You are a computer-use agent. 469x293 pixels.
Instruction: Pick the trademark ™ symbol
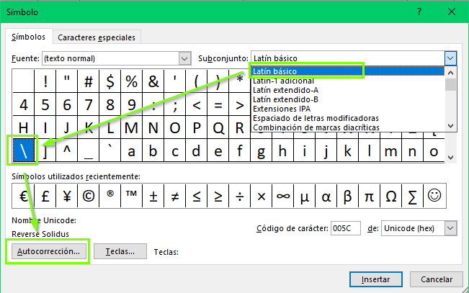pyautogui.click(x=132, y=196)
